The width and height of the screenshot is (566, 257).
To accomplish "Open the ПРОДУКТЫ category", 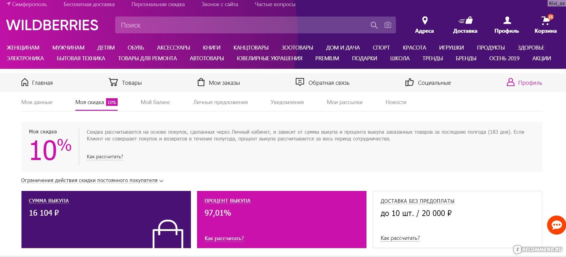I will coord(491,48).
